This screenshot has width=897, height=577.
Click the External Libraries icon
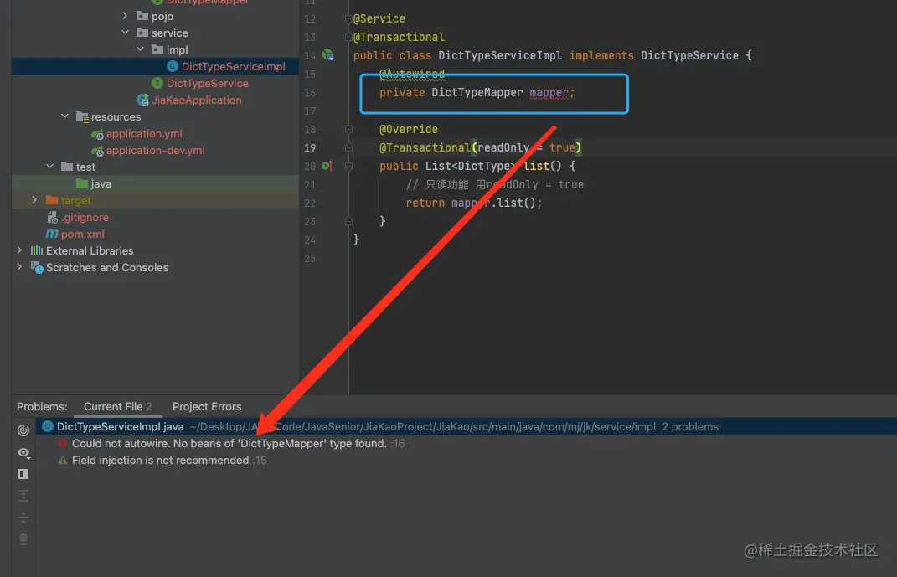(37, 250)
